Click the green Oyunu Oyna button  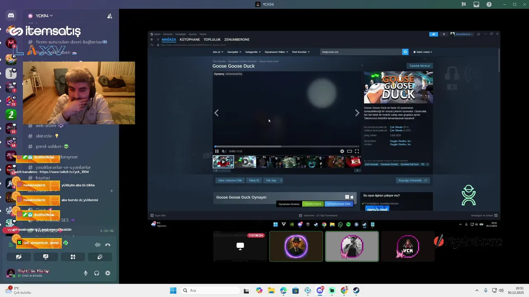[313, 204]
